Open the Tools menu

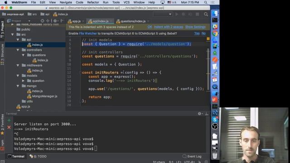(x=116, y=2)
